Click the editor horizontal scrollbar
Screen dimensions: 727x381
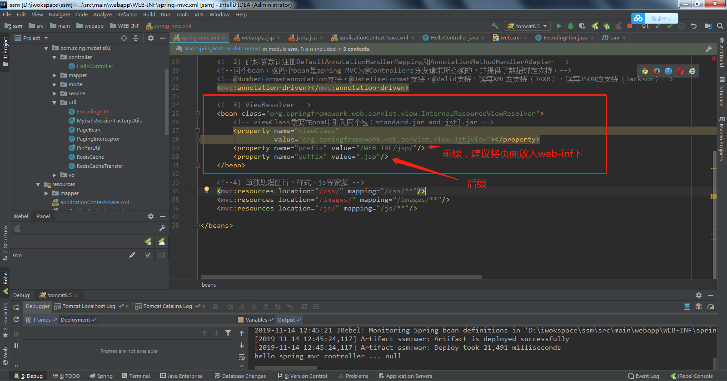tap(341, 277)
